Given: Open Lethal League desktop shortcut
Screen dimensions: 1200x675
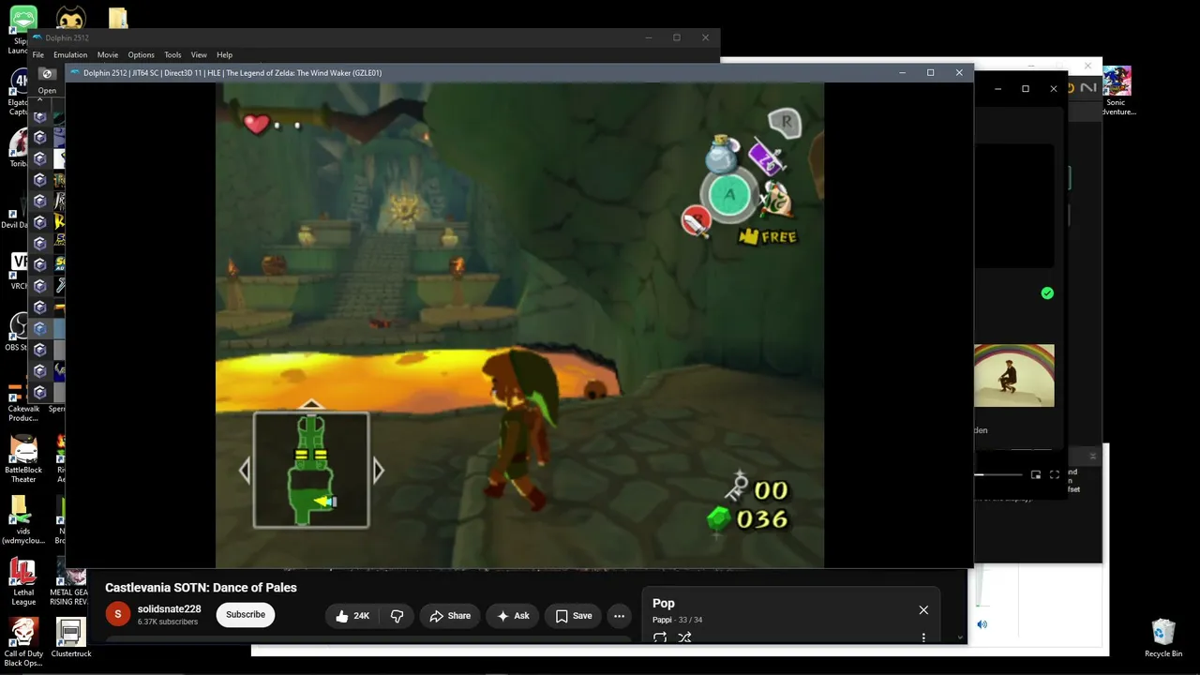Looking at the screenshot, I should (x=23, y=581).
